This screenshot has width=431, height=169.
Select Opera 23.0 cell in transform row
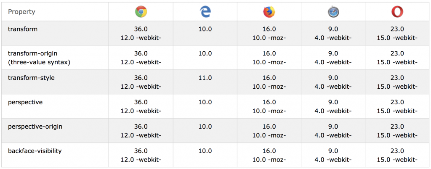click(x=397, y=29)
